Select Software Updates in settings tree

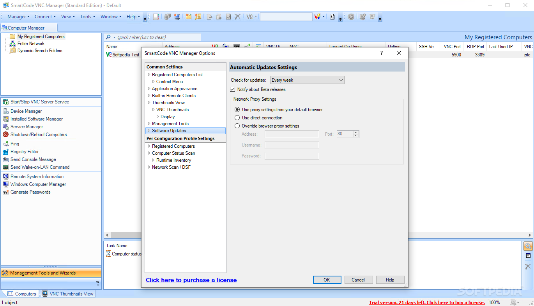186,131
